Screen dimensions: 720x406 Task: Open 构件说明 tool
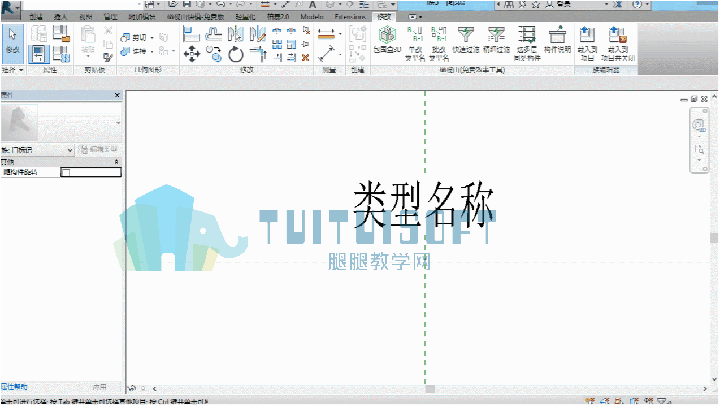coord(558,41)
